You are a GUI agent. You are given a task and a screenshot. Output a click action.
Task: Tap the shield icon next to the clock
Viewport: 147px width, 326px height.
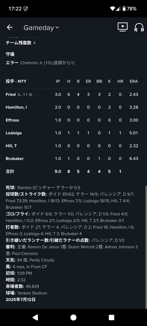coord(26,9)
